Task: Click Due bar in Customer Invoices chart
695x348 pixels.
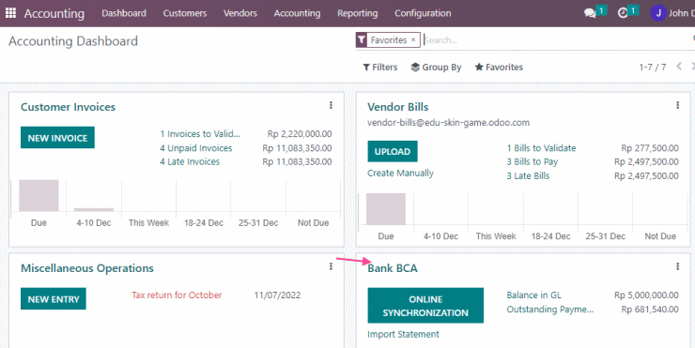Action: coord(39,196)
